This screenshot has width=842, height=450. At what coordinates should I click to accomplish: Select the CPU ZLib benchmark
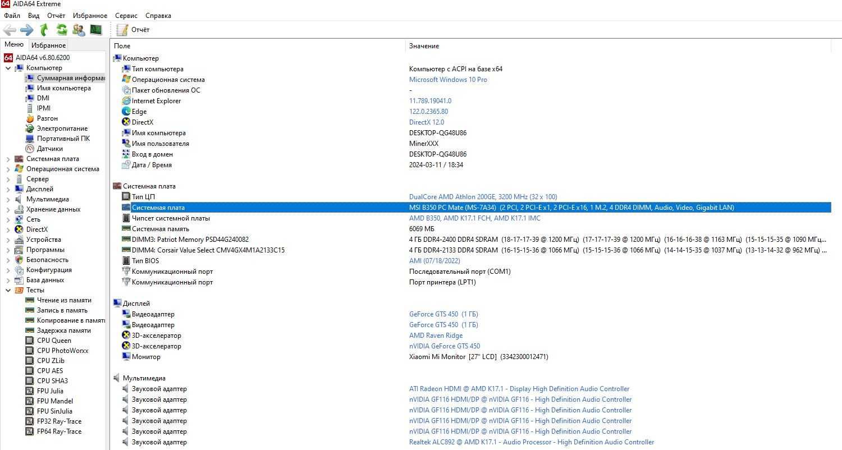[x=51, y=361]
